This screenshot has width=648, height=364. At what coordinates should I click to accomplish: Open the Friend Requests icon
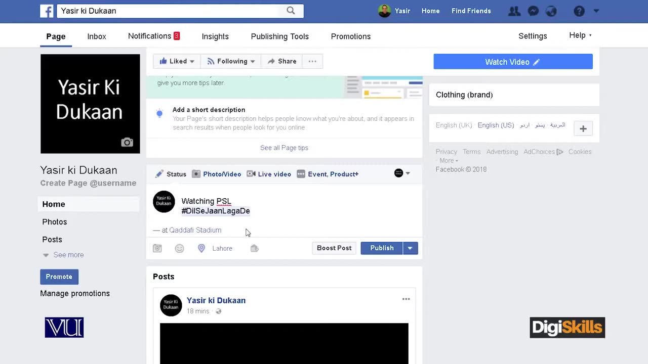pyautogui.click(x=514, y=11)
